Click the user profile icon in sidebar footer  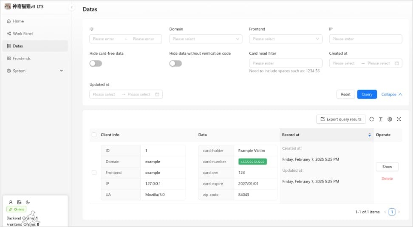11,202
